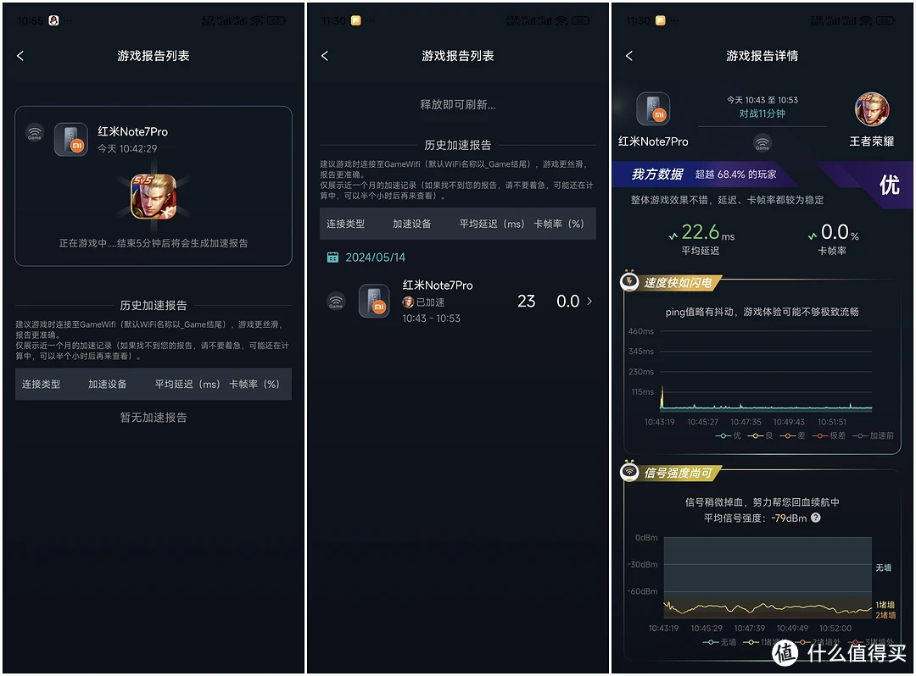Tap the ping latency chart spike near 10:43:19

(662, 398)
